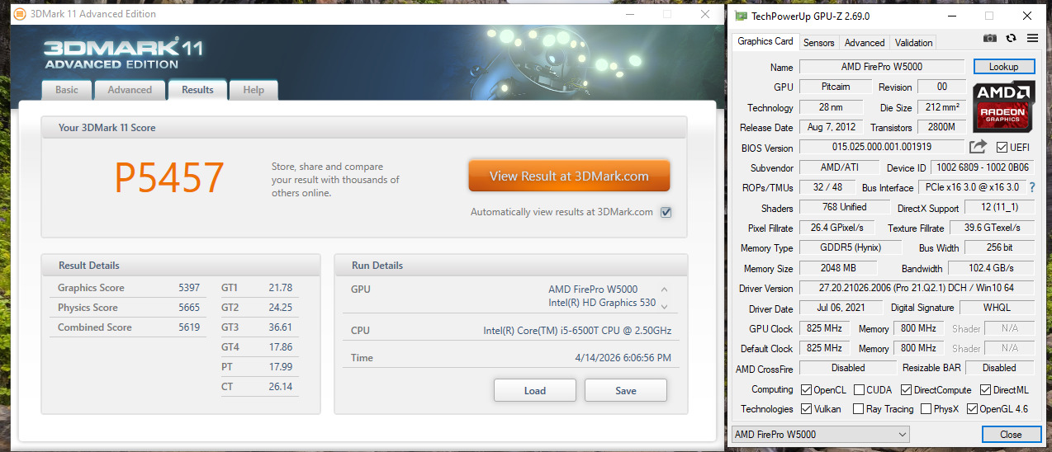Click the Combined Score value 5619
Image resolution: width=1052 pixels, height=452 pixels.
click(x=189, y=327)
